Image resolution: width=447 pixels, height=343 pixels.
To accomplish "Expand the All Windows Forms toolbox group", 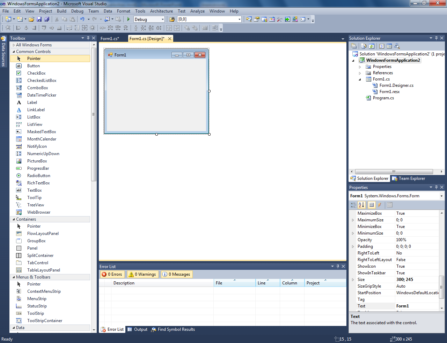I will tap(14, 45).
